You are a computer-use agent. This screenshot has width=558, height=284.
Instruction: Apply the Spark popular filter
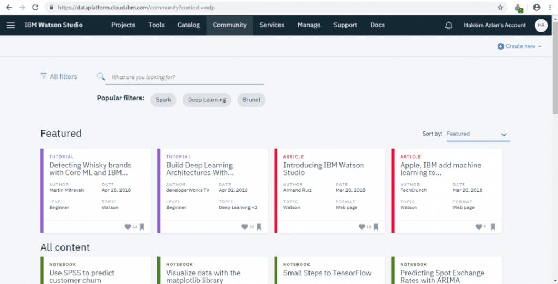[163, 100]
